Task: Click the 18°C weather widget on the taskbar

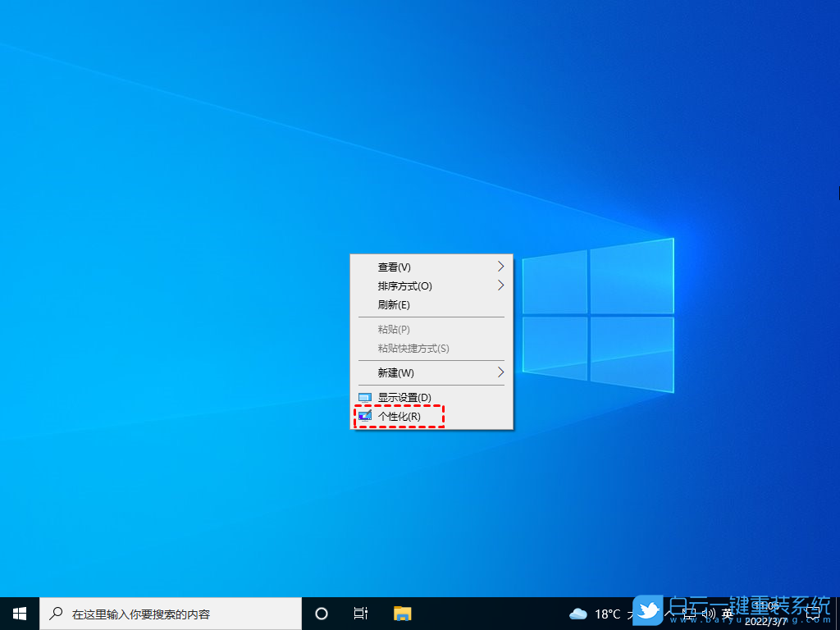Action: 605,613
